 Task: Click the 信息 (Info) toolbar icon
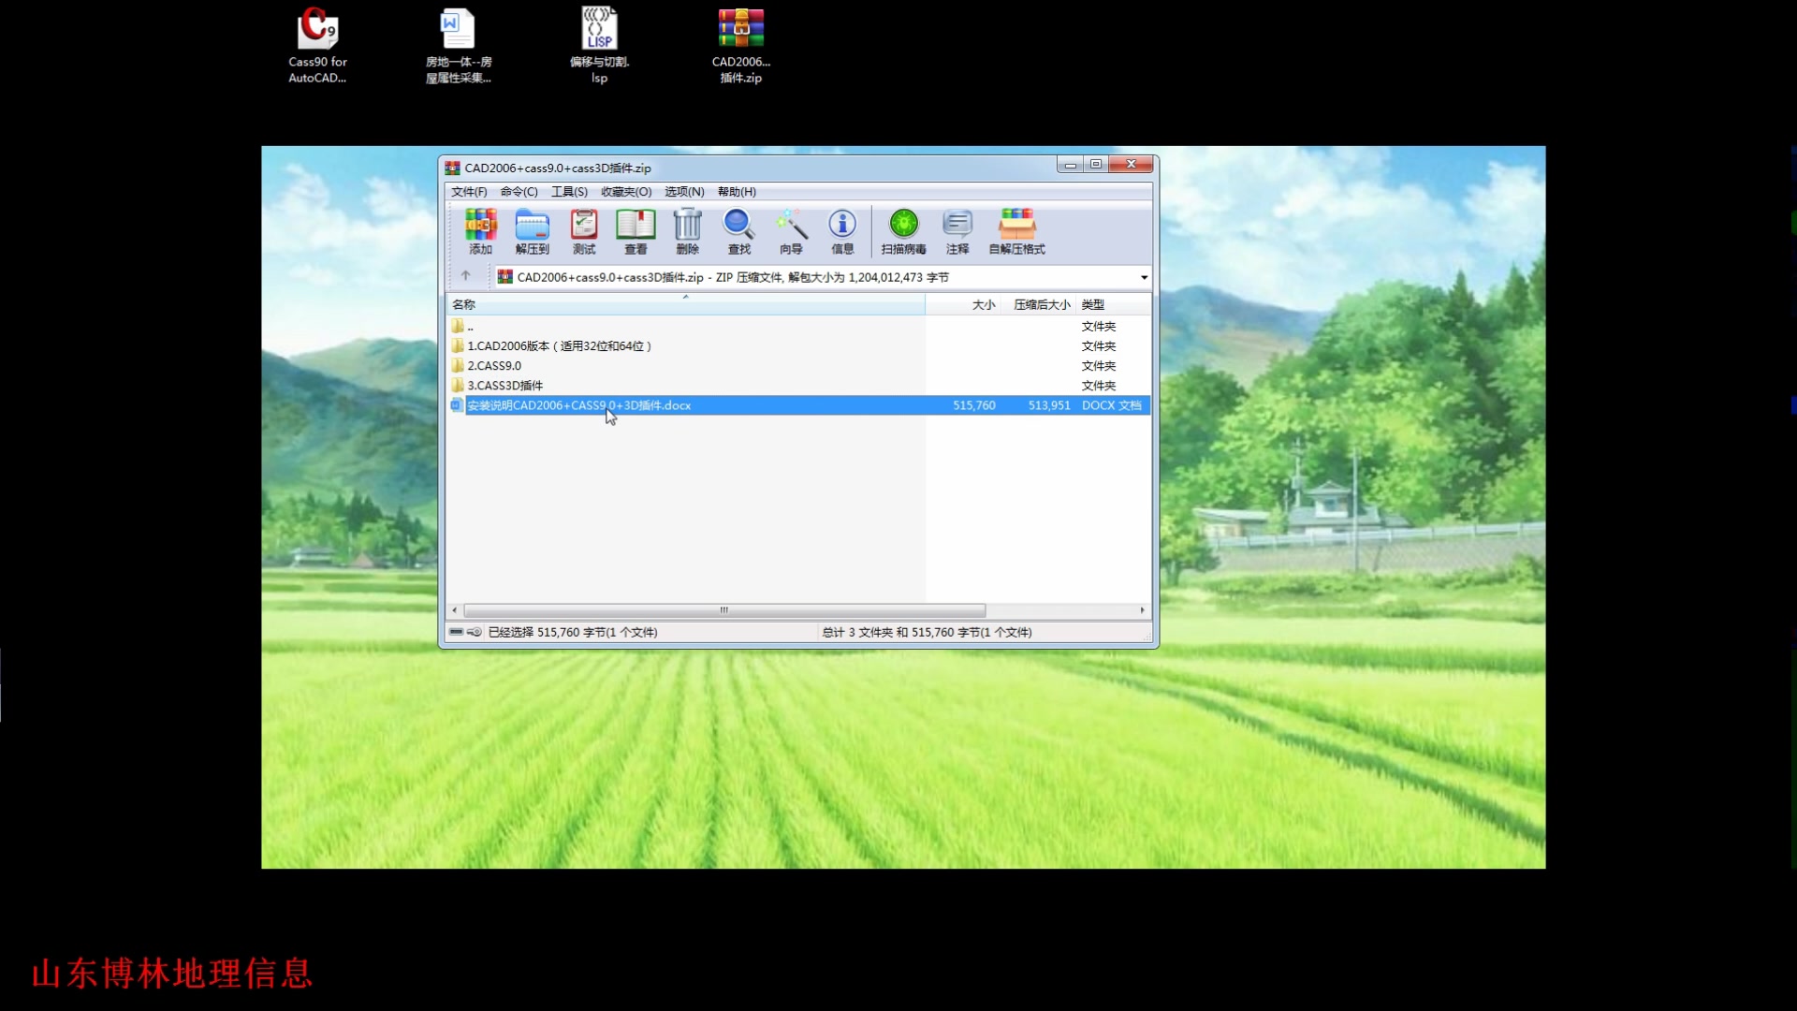point(842,231)
